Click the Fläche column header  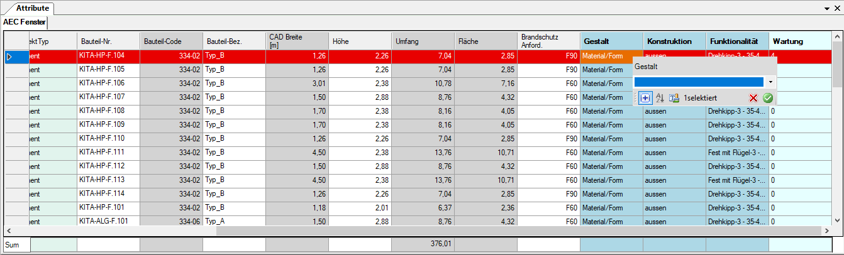(486, 41)
